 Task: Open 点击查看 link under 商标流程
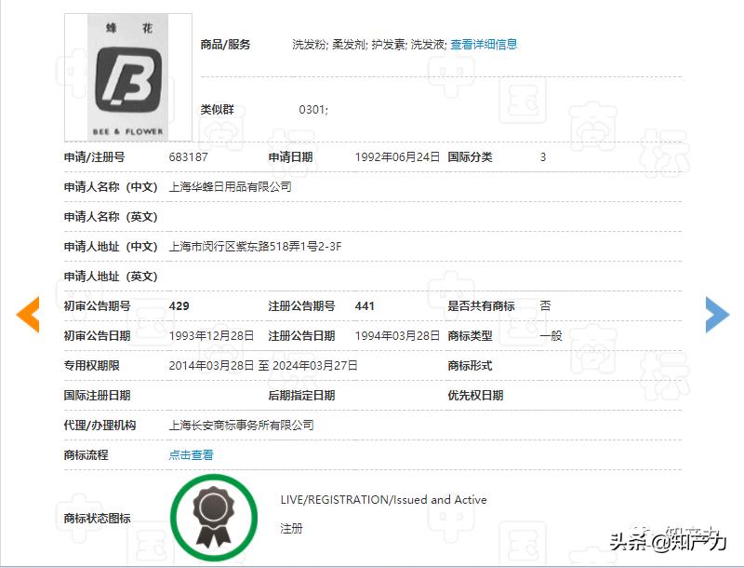coord(190,455)
